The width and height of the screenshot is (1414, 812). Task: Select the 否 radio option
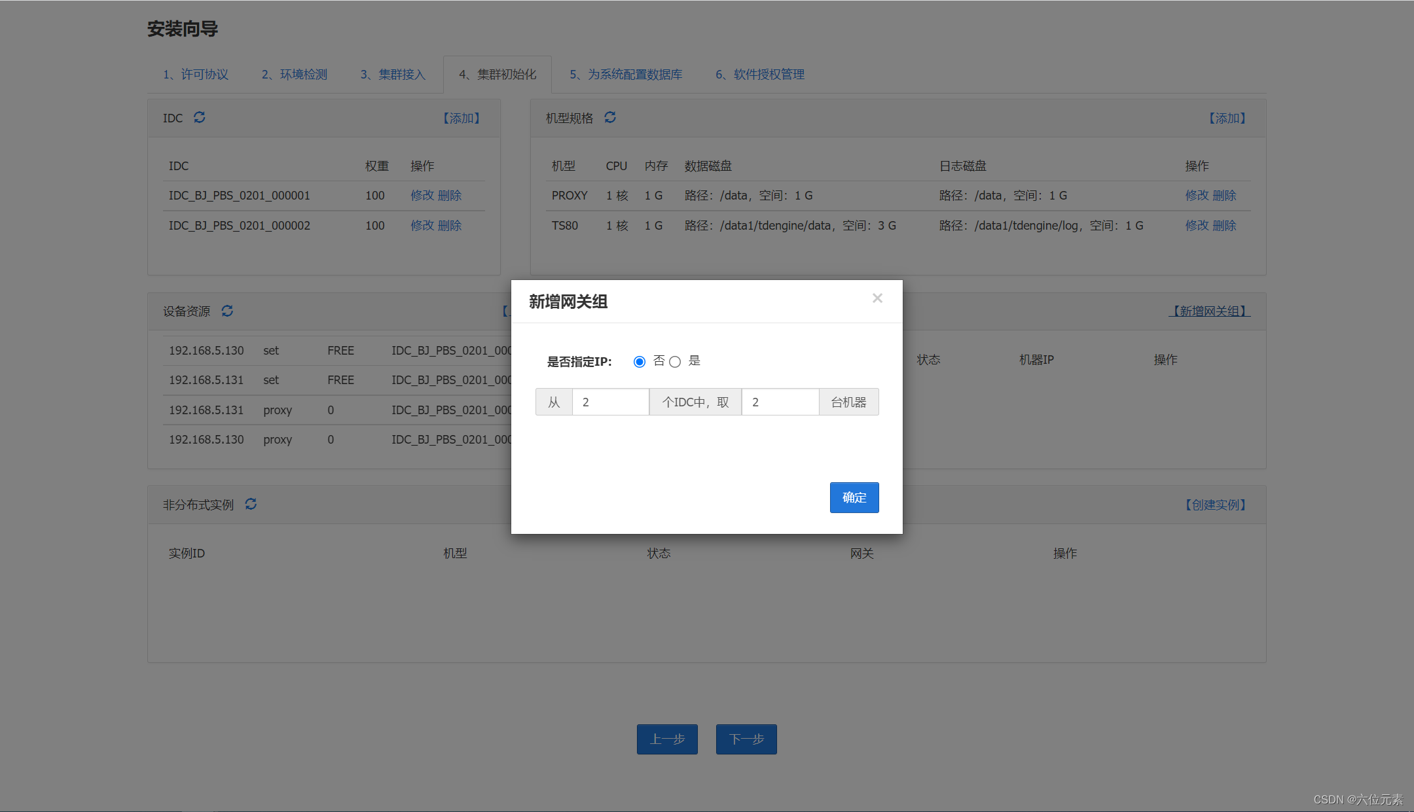pyautogui.click(x=640, y=362)
